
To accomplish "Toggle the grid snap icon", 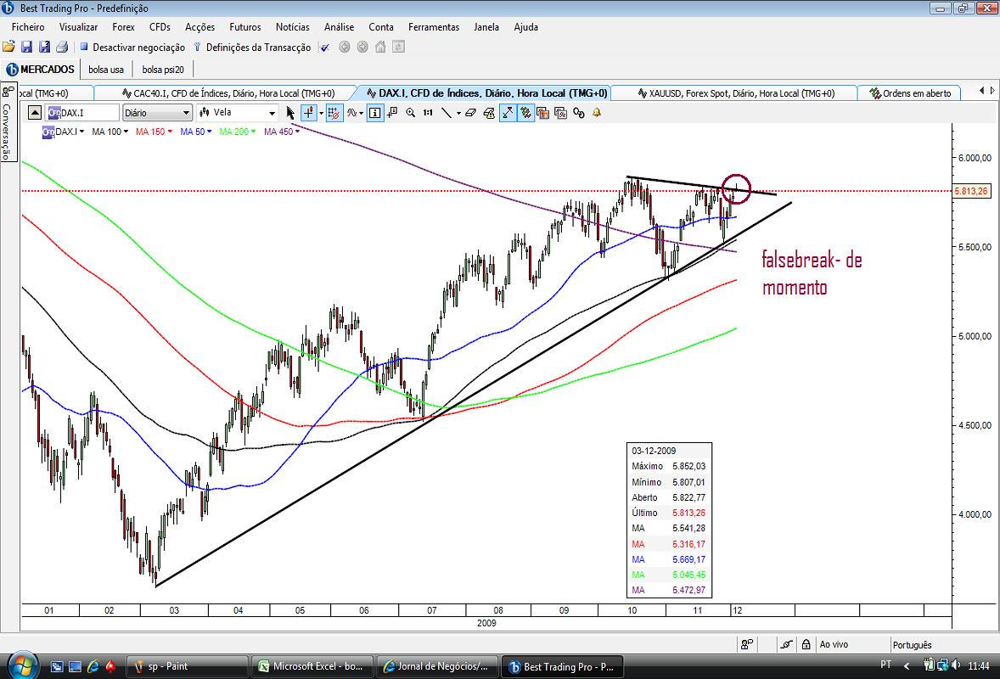I will click(x=334, y=113).
